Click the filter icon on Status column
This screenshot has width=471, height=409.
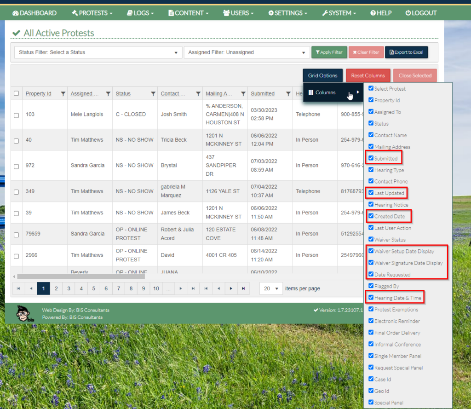153,94
